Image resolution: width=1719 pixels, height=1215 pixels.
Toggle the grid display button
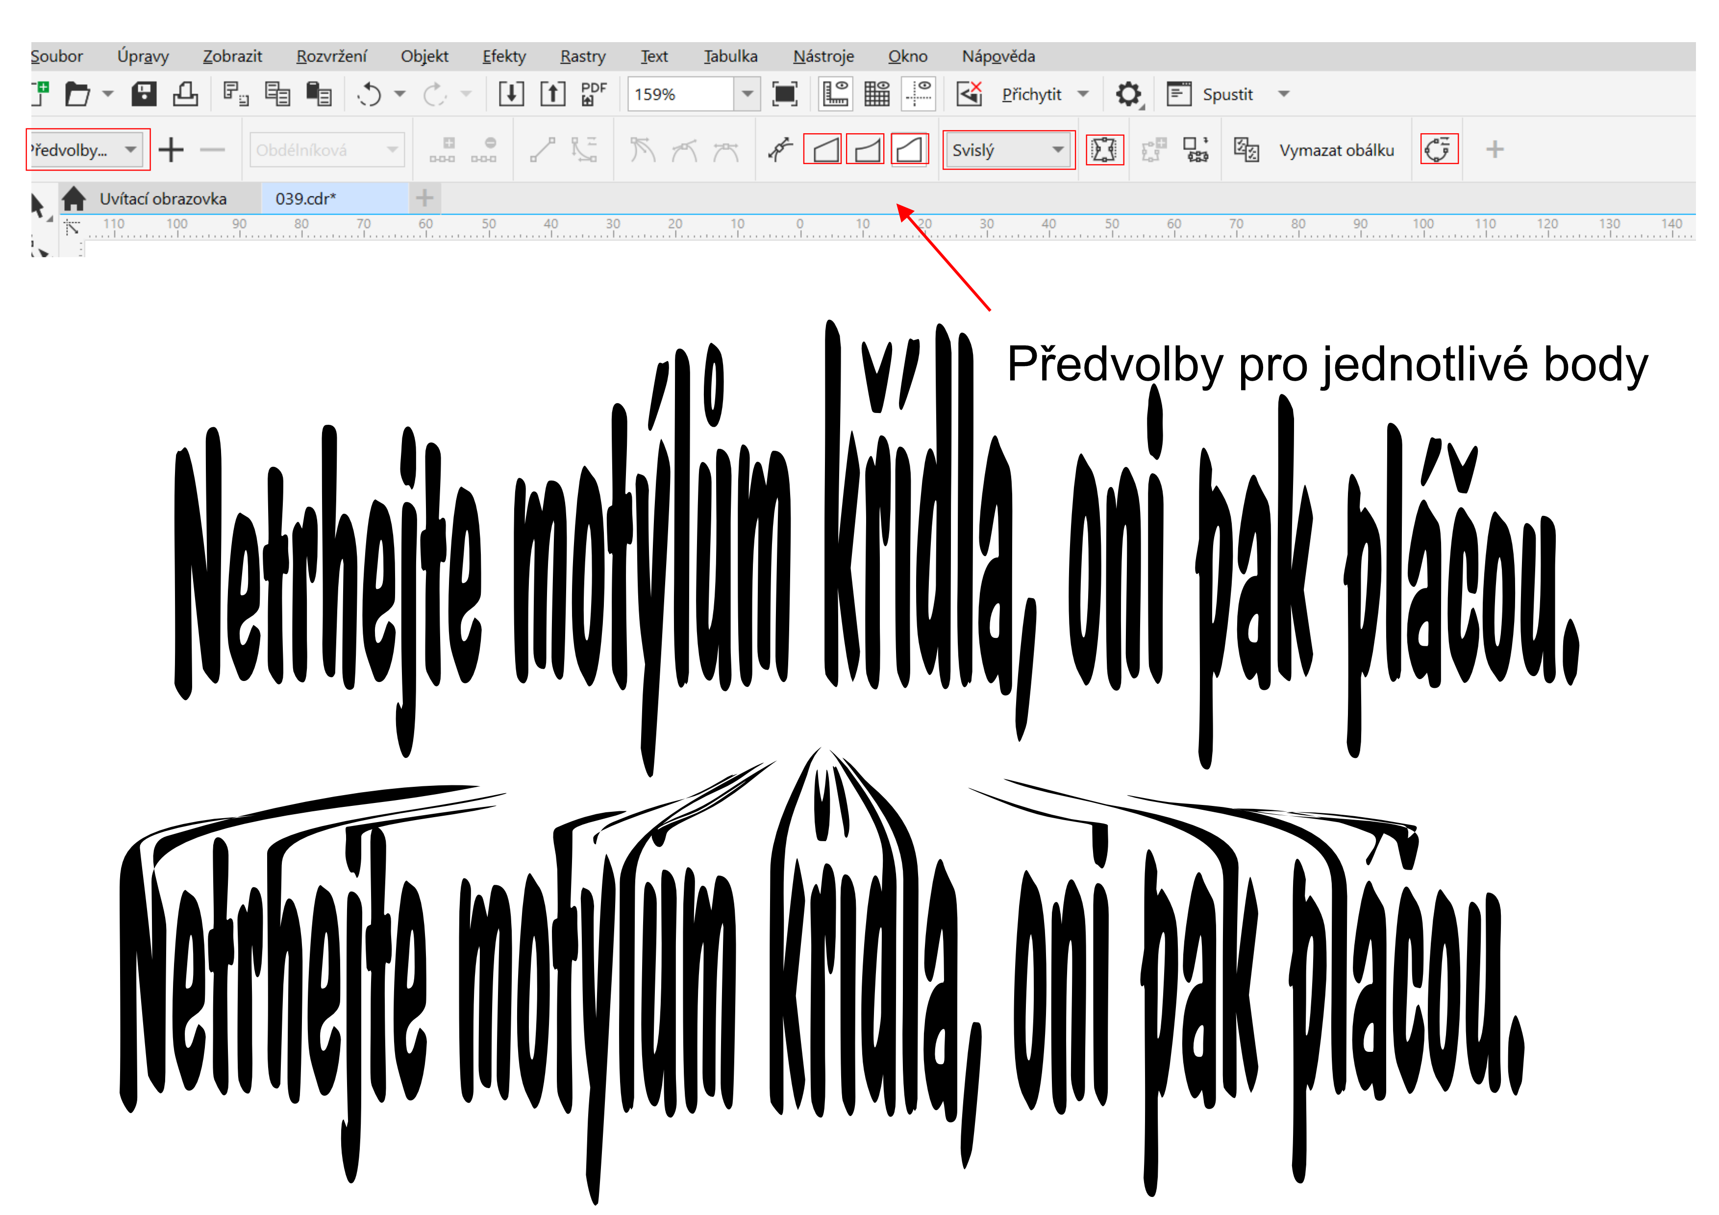coord(877,94)
